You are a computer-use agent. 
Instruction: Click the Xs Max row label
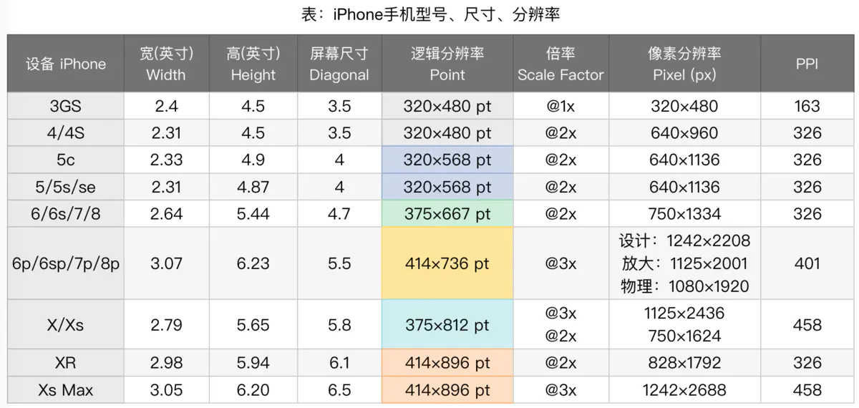(65, 390)
